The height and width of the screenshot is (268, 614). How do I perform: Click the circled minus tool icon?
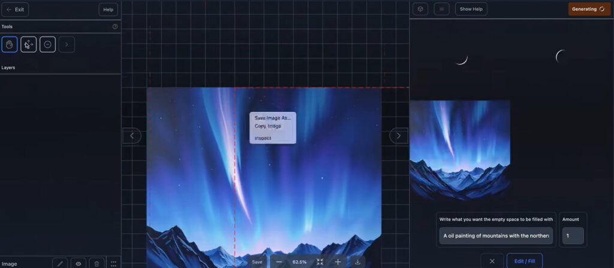(x=48, y=44)
